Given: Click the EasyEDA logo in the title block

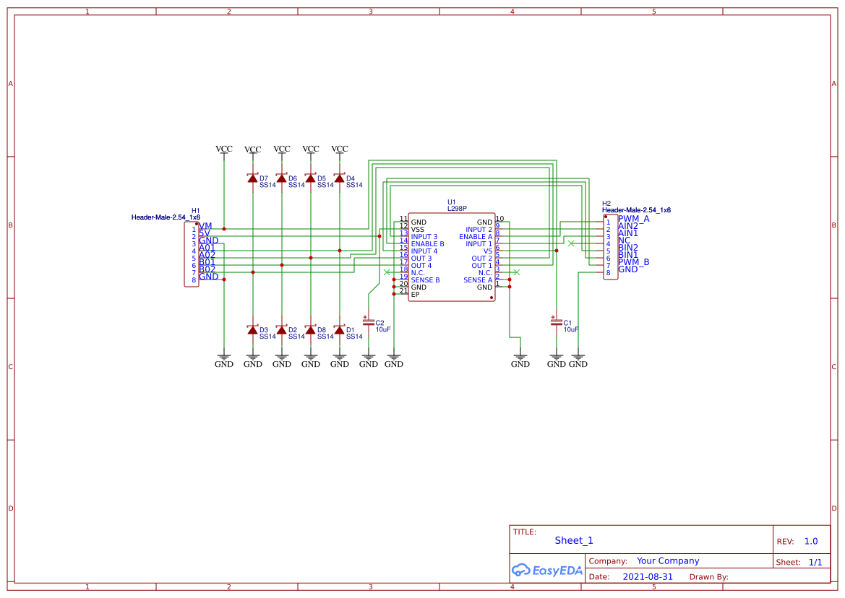Looking at the screenshot, I should pyautogui.click(x=546, y=571).
